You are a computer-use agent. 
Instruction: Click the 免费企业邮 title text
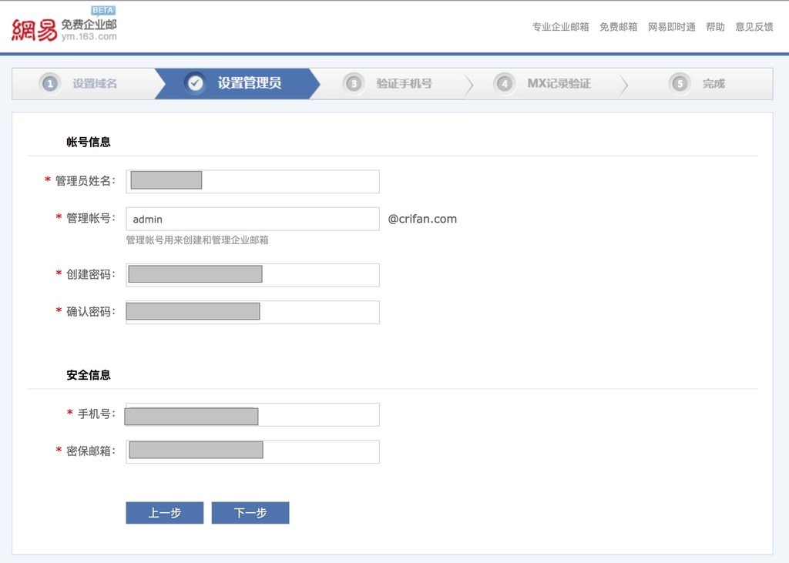(89, 25)
